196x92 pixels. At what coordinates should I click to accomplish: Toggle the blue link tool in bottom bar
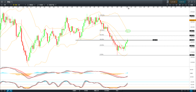pyautogui.click(x=11, y=91)
